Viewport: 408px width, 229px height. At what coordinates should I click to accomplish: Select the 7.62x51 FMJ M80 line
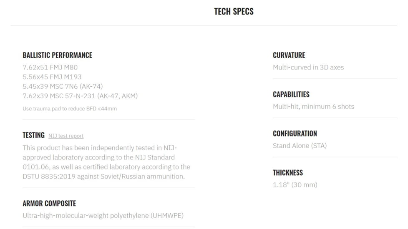click(50, 67)
